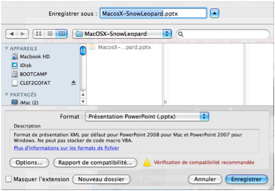Open Rapport de compatibilité...
Image resolution: width=275 pixels, height=191 pixels.
[x=95, y=163]
